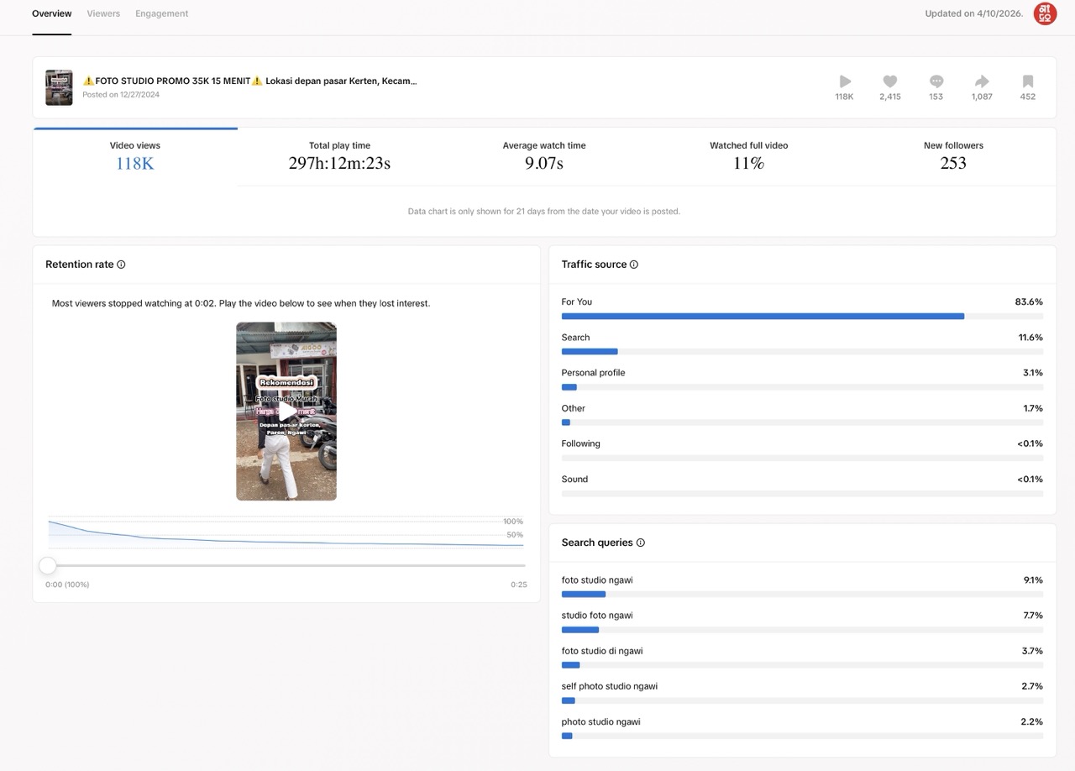Screen dimensions: 1075x771
Task: Select the Overview tab
Action: pyautogui.click(x=51, y=13)
